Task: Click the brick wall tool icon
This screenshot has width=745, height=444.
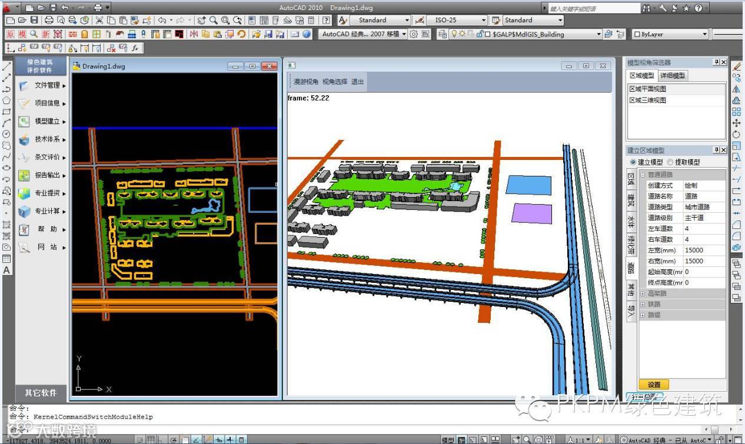Action: (72, 34)
